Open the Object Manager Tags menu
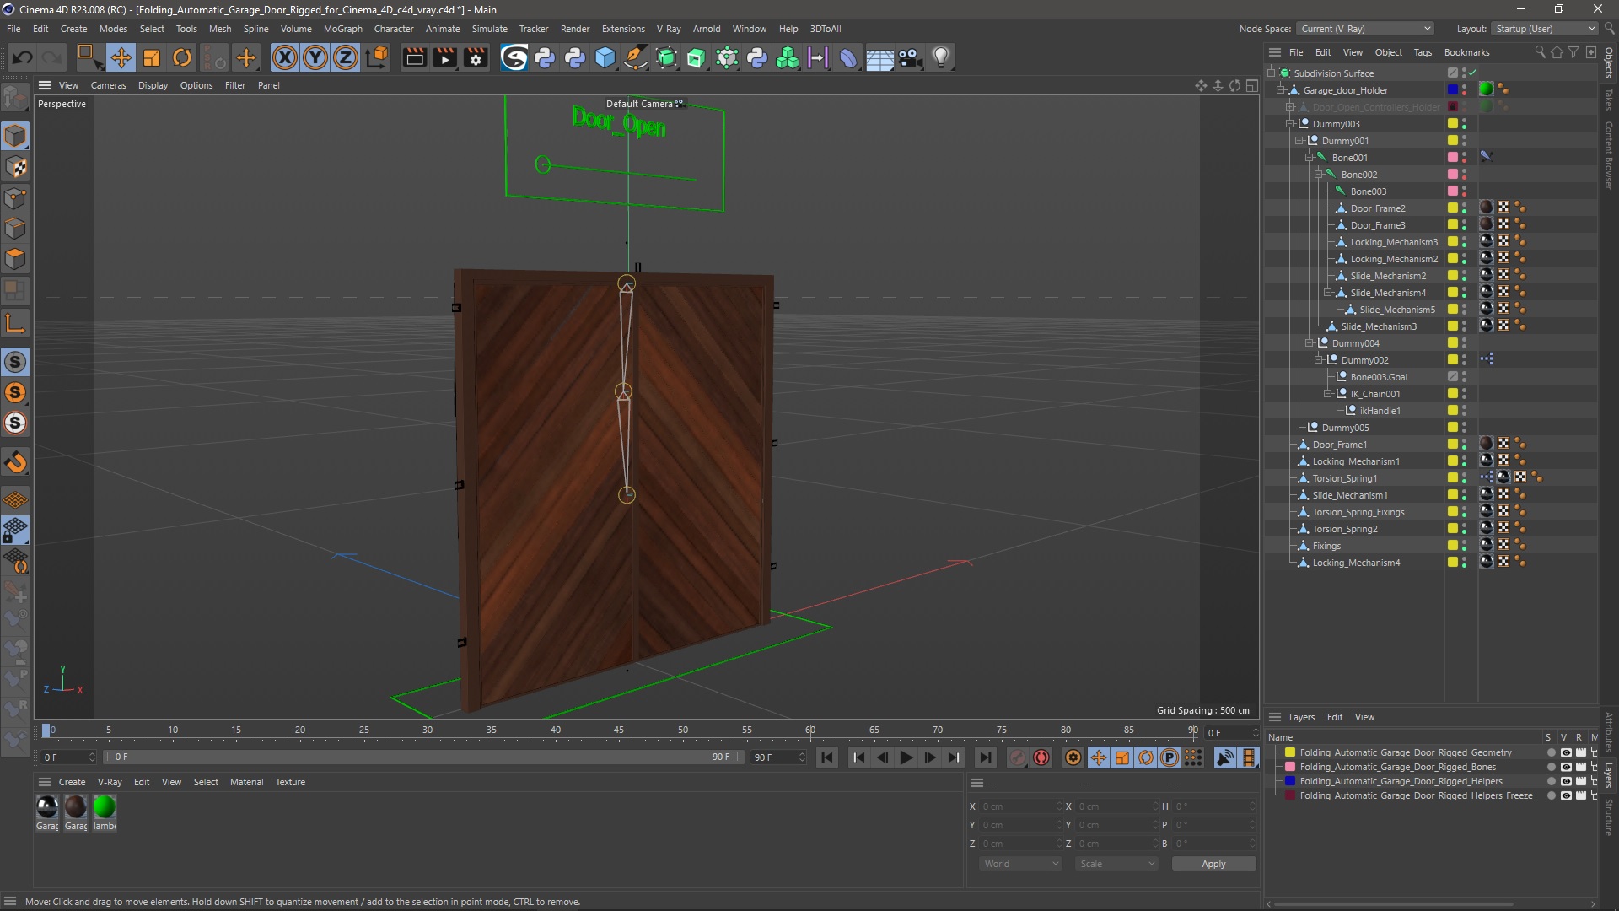Viewport: 1619px width, 911px height. pyautogui.click(x=1423, y=52)
